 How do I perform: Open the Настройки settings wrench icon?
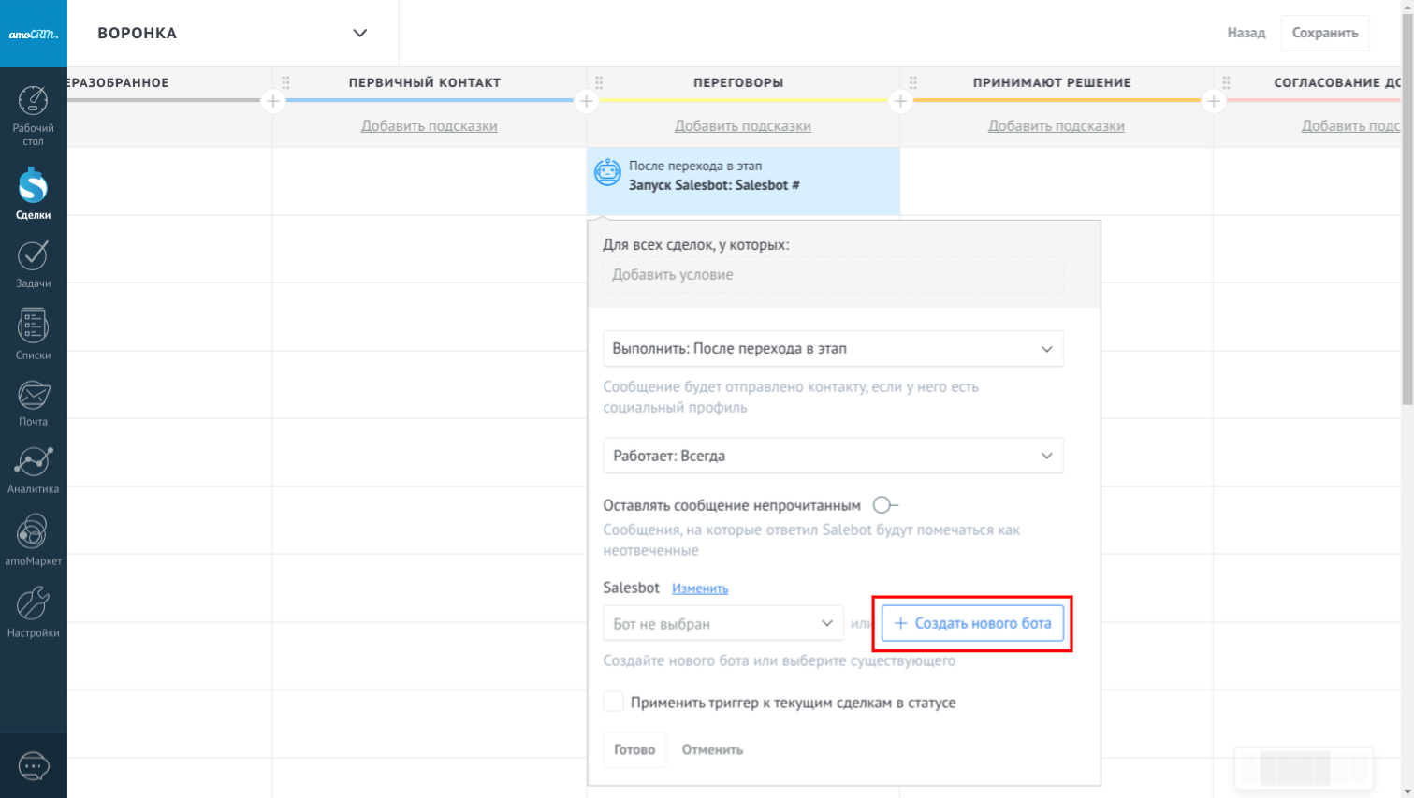tap(33, 605)
